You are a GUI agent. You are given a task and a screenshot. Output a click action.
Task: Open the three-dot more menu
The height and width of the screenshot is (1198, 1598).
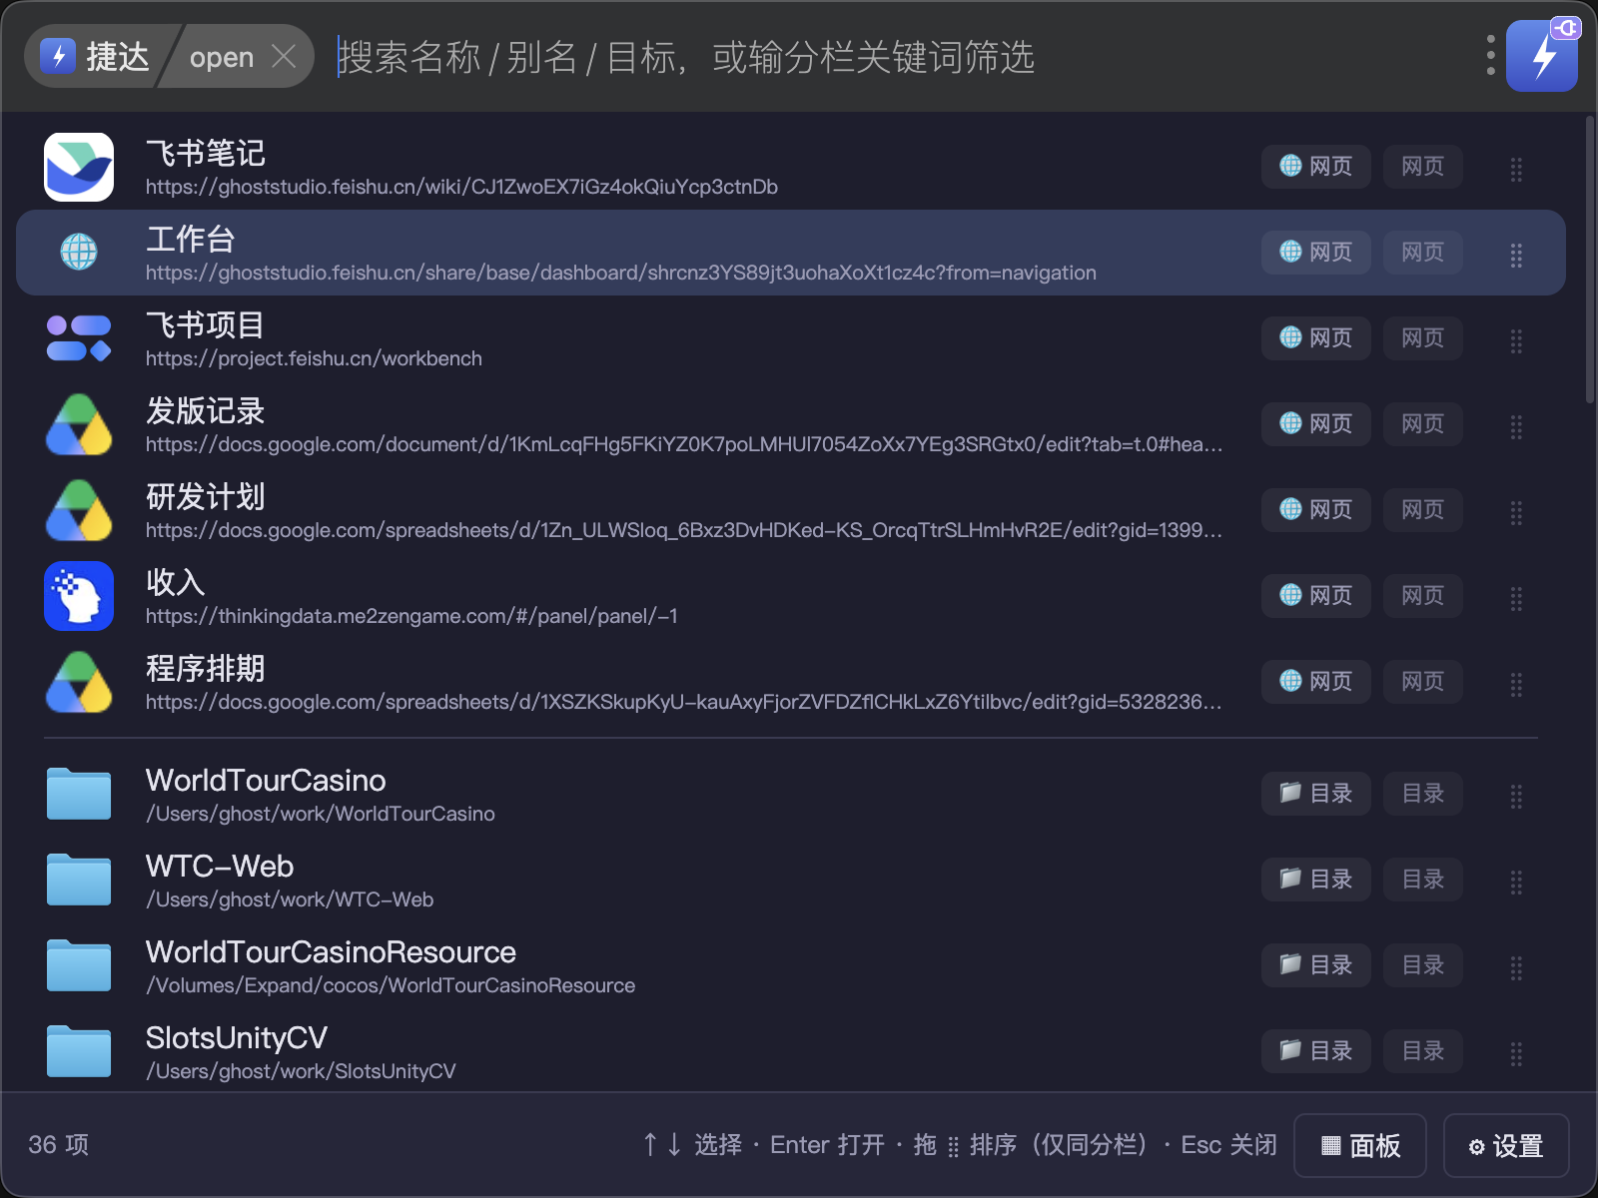tap(1490, 56)
